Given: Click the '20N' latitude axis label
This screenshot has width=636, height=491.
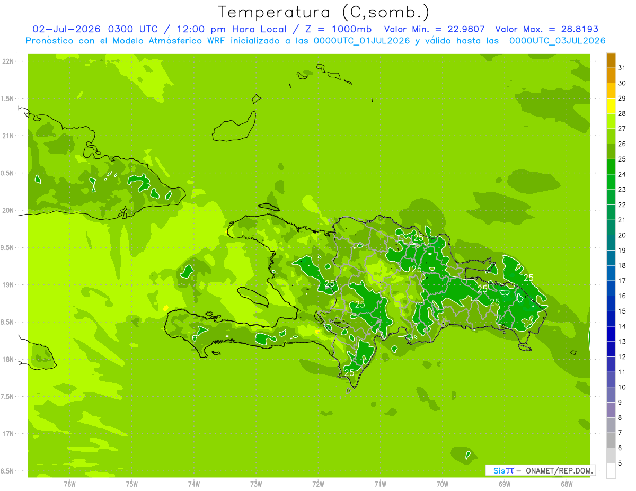Looking at the screenshot, I should (9, 210).
